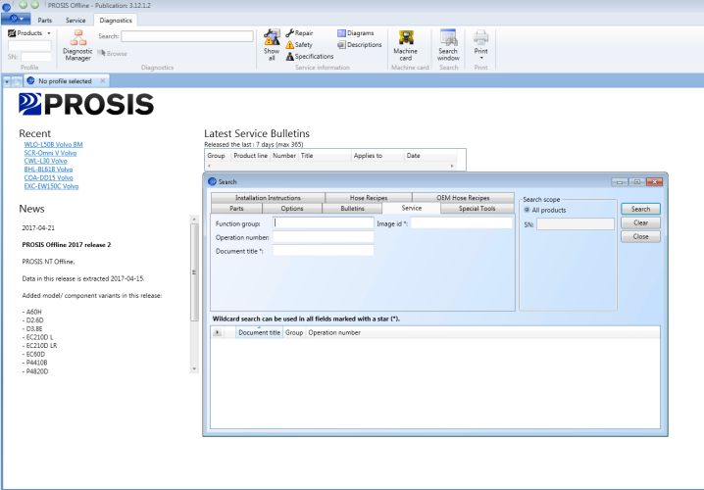Screen dimensions: 704x490
Task: Open Specifications service information
Action: point(310,57)
